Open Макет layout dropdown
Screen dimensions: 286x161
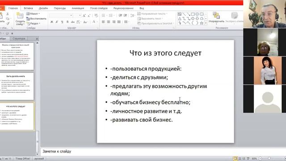(33, 14)
